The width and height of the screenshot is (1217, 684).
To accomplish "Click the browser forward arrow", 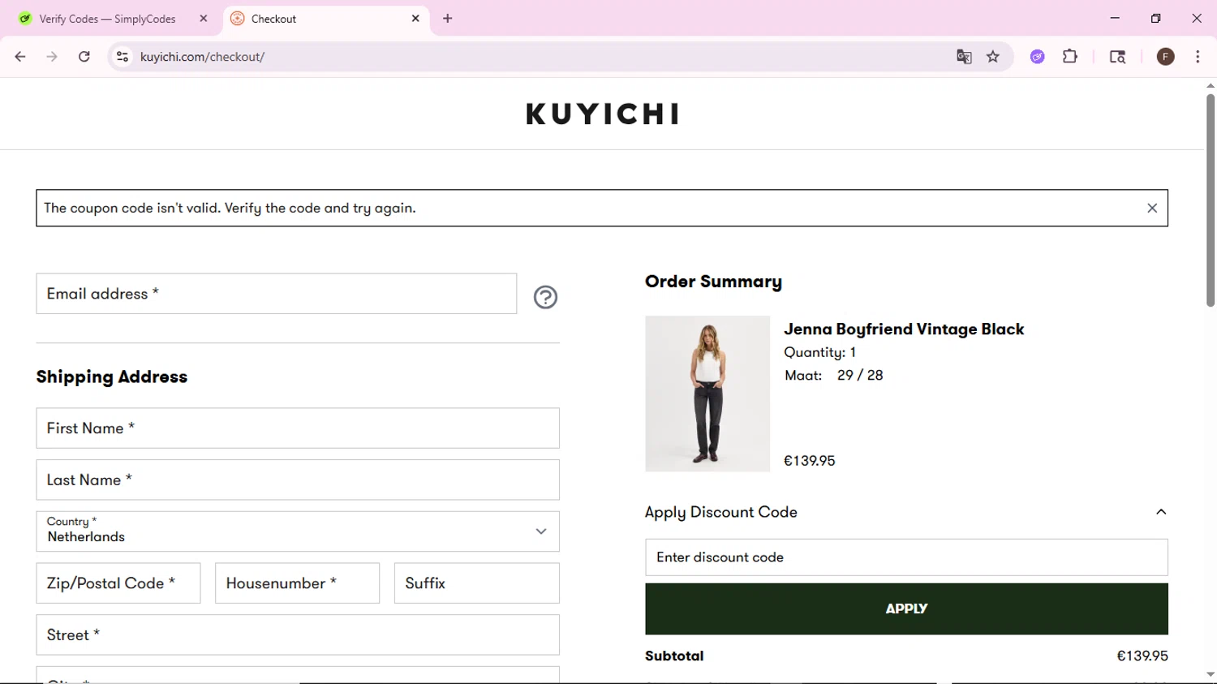I will click(x=52, y=57).
